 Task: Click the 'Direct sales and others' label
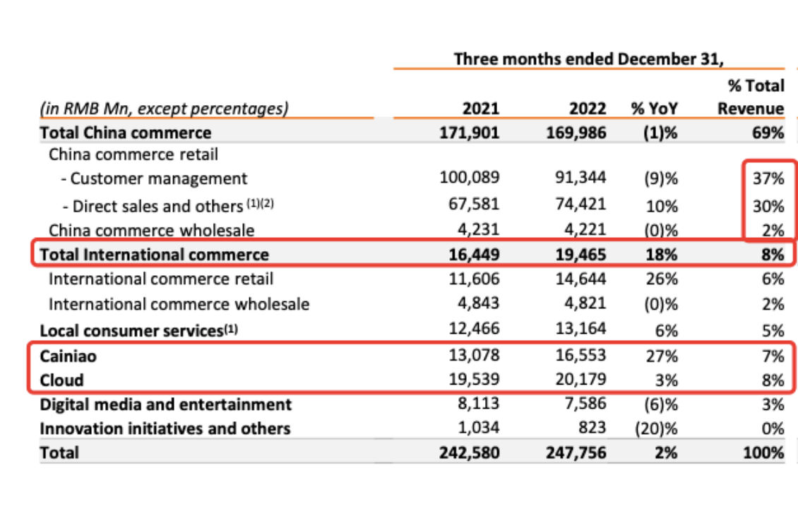[x=157, y=206]
